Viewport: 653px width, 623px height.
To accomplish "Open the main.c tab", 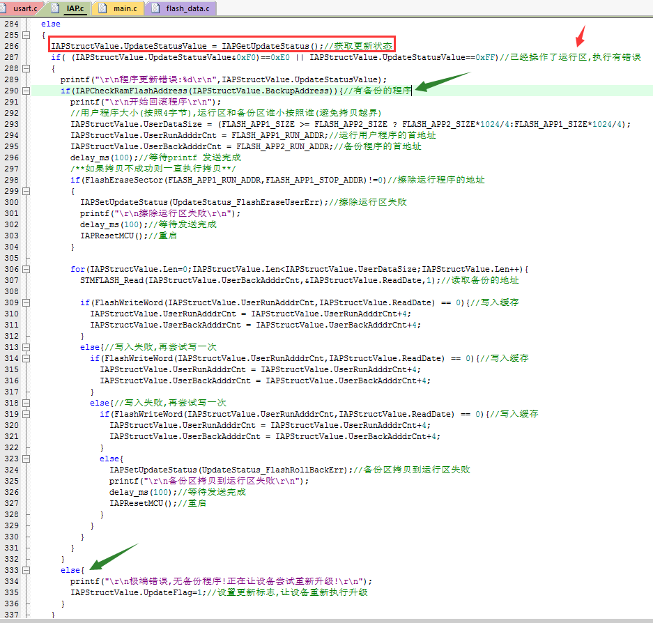I will tap(125, 8).
